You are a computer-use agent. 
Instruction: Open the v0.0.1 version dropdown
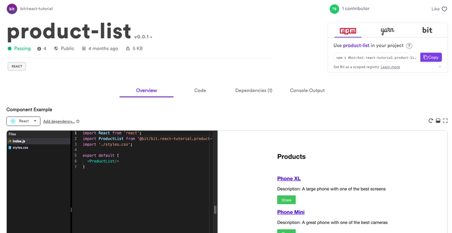(143, 37)
